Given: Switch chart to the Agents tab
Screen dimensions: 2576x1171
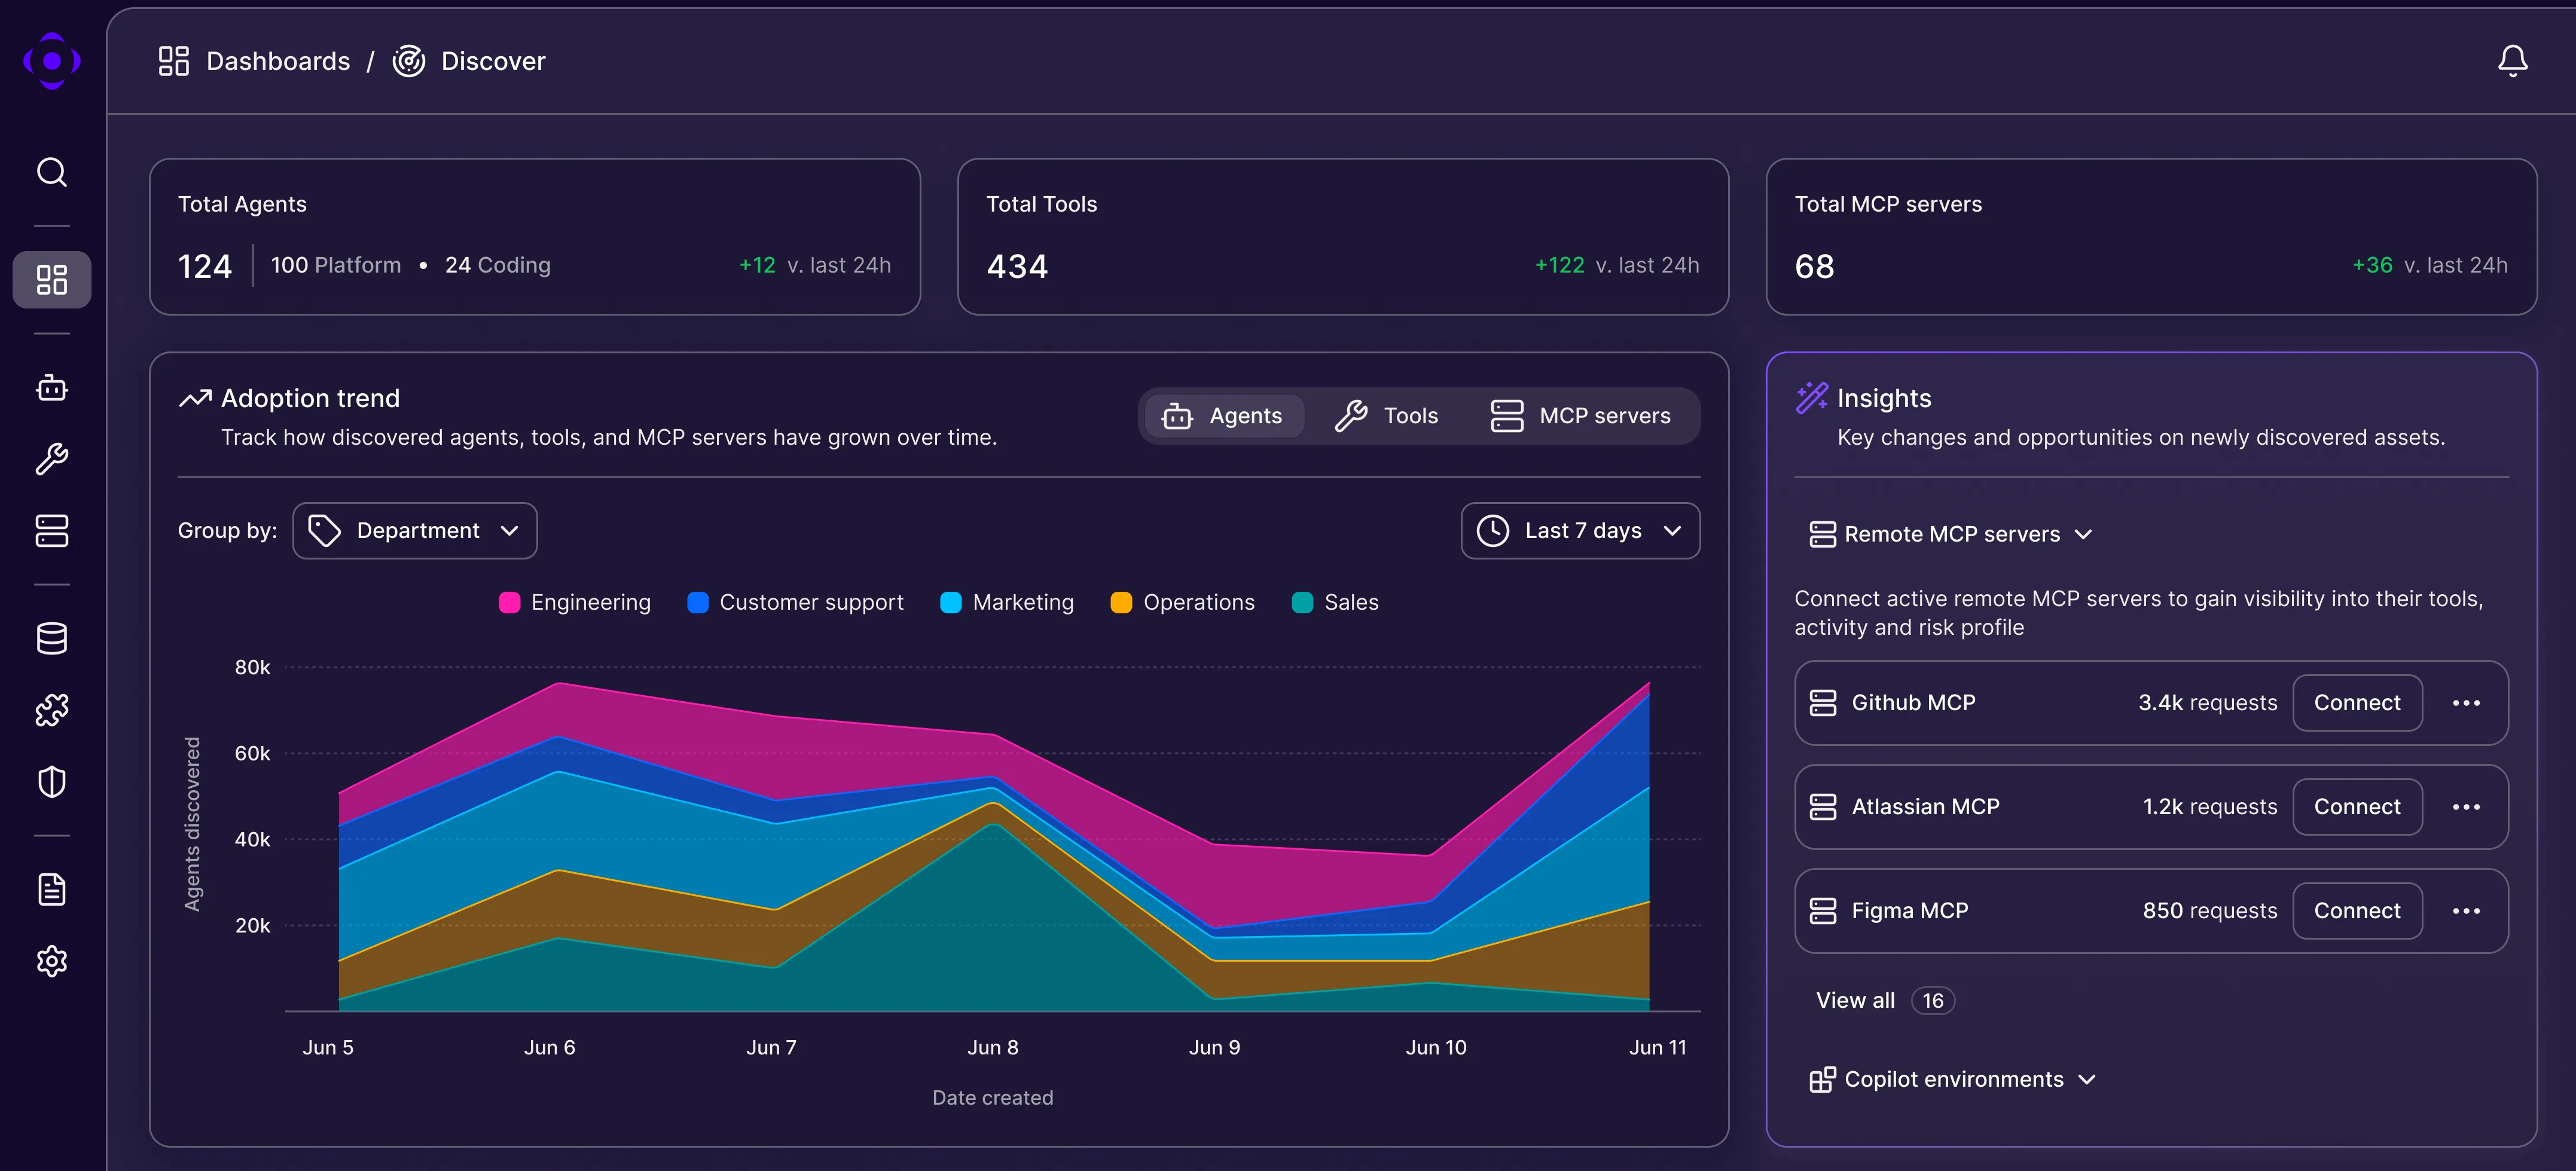Looking at the screenshot, I should point(1223,416).
